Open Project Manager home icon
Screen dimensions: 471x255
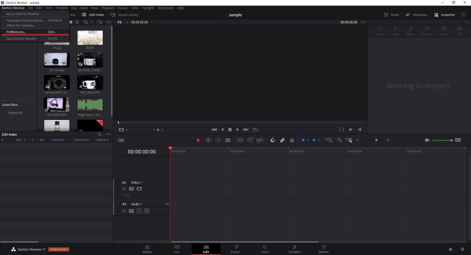click(450, 249)
